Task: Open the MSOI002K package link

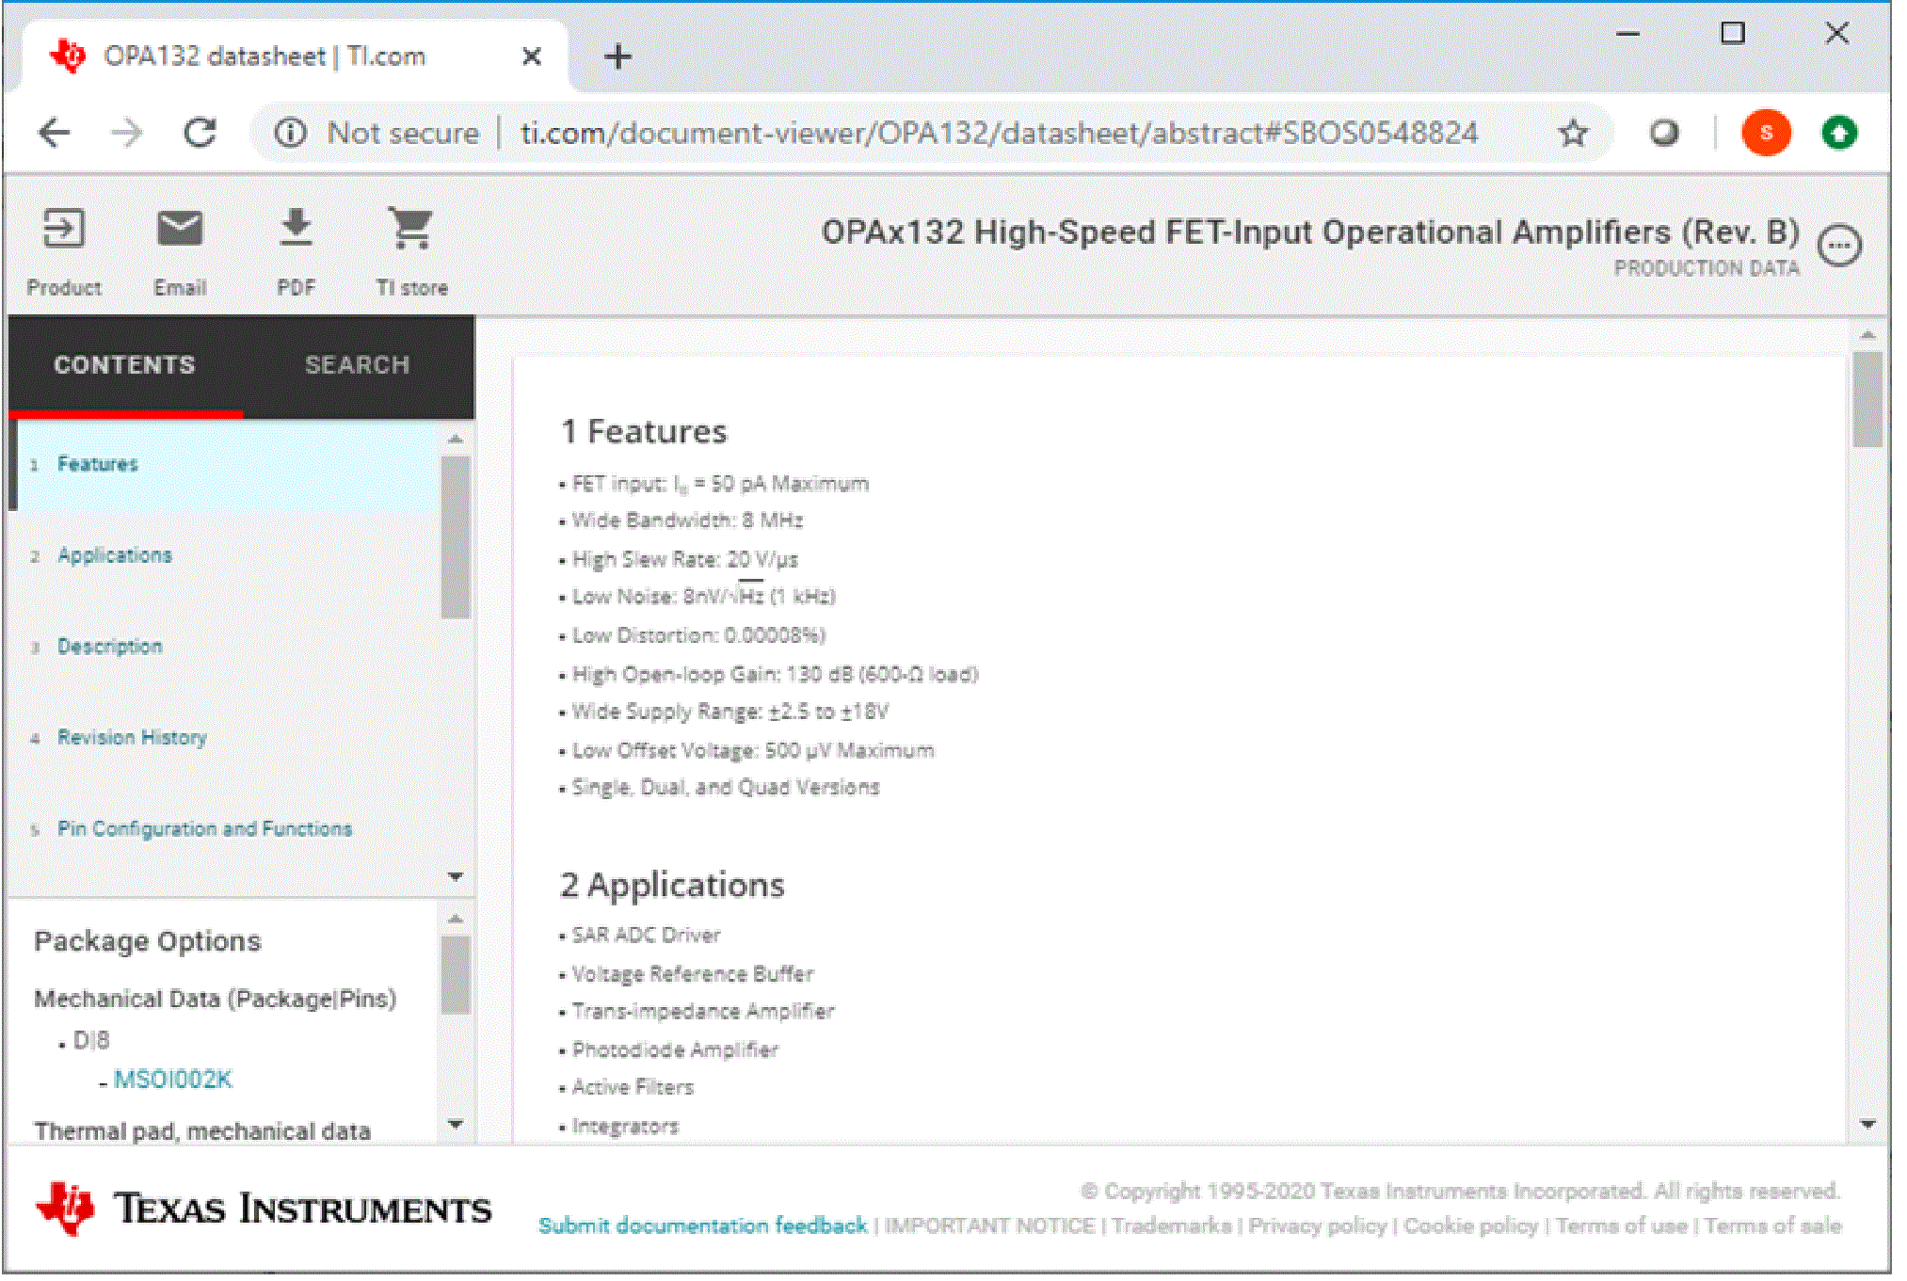Action: pyautogui.click(x=173, y=1080)
